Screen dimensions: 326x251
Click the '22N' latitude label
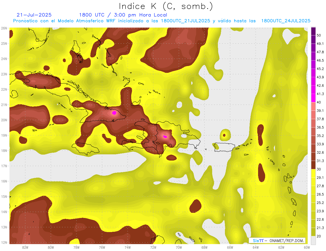tap(4, 89)
